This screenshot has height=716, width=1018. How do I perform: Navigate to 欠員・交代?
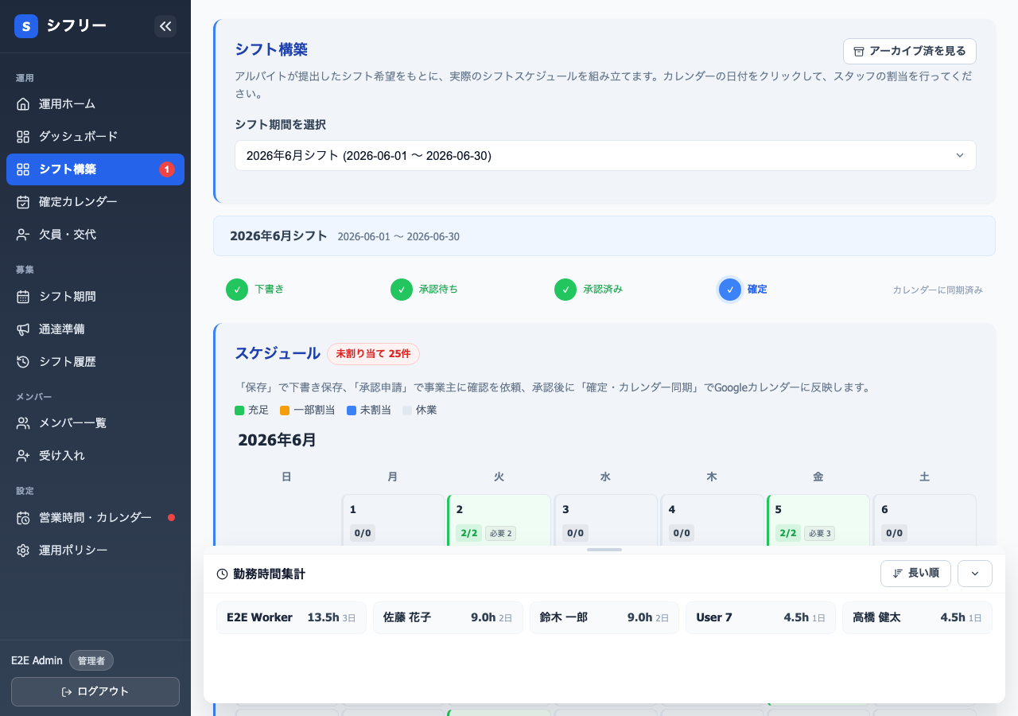point(95,235)
